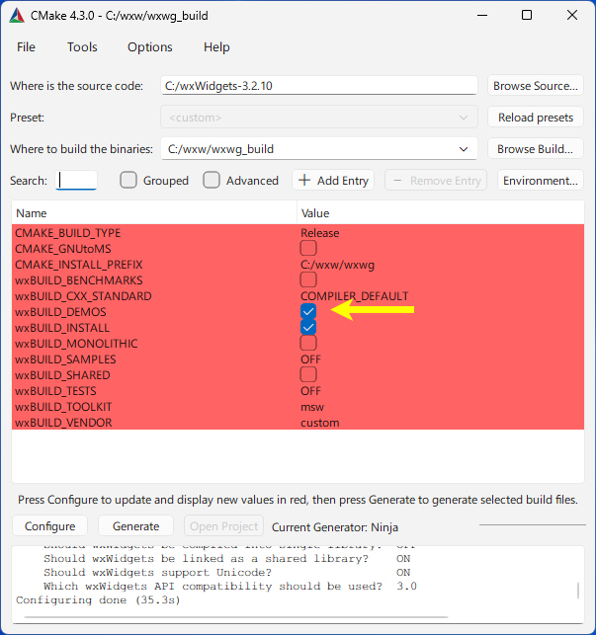
Task: Click the Value column header
Action: point(441,213)
